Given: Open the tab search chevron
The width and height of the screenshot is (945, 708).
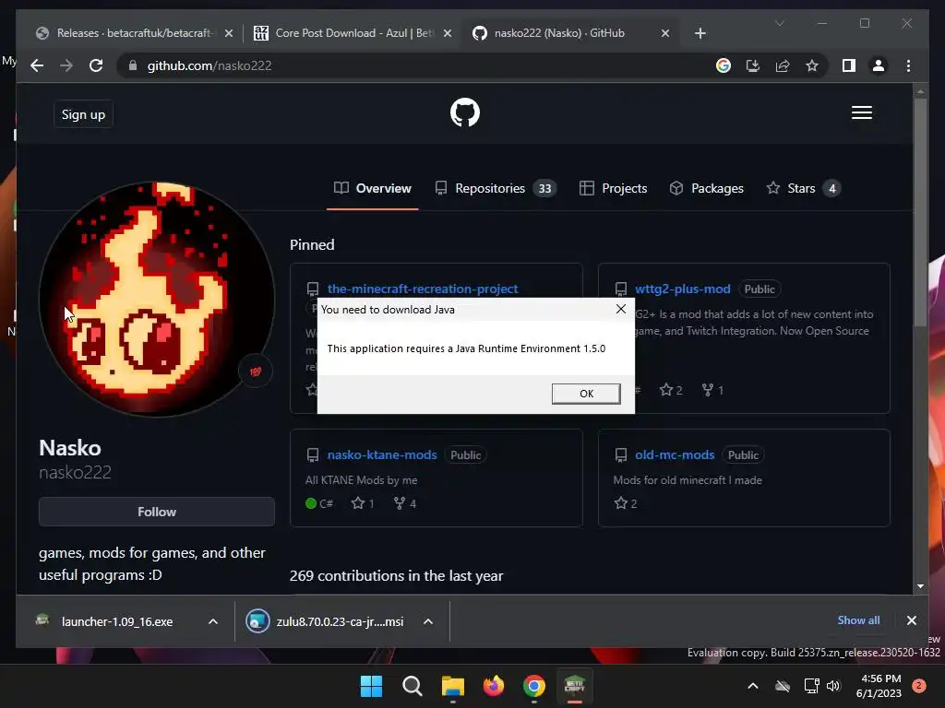Looking at the screenshot, I should tap(779, 23).
